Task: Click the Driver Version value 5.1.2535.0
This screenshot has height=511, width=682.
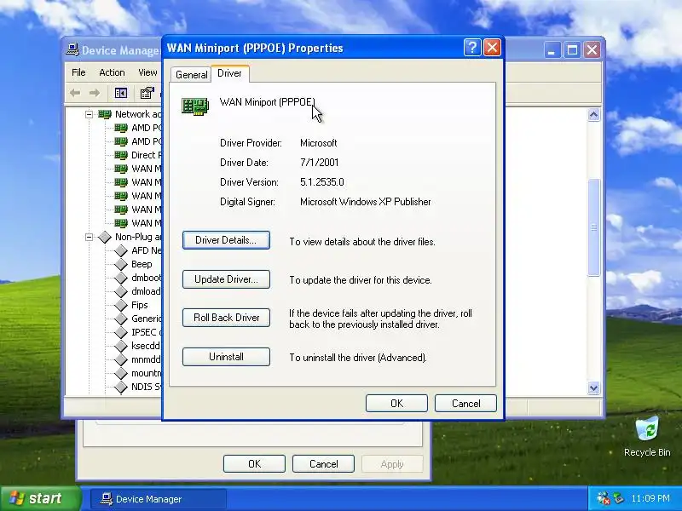Action: 322,182
